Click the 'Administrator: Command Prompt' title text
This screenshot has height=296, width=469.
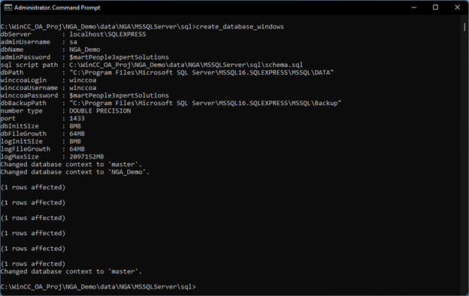pos(57,8)
